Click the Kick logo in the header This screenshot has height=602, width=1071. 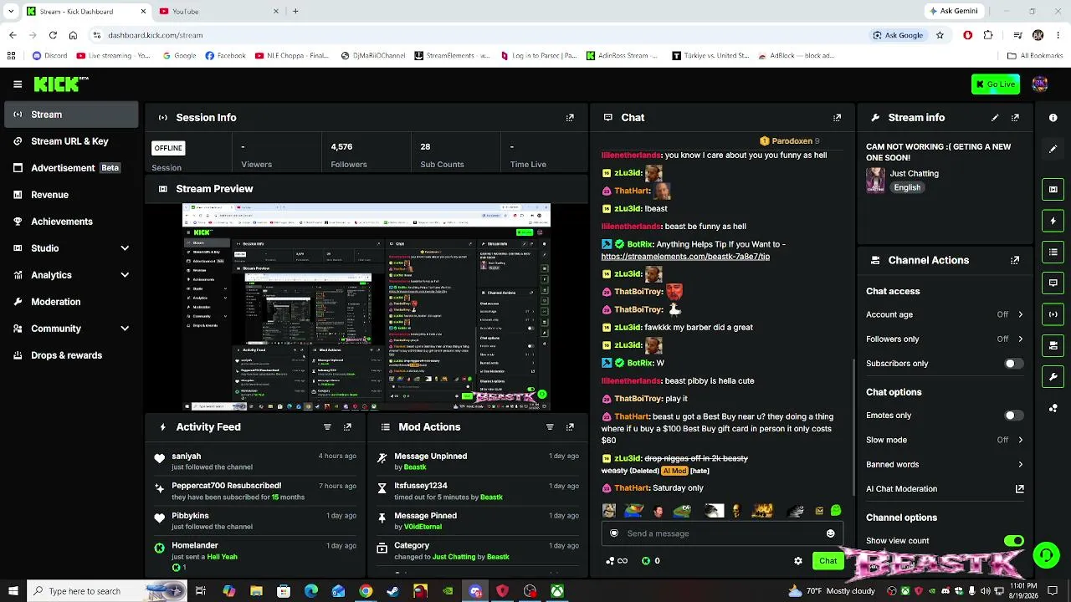click(x=60, y=84)
